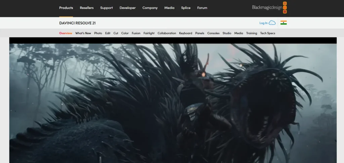Visit the Forum

[202, 8]
